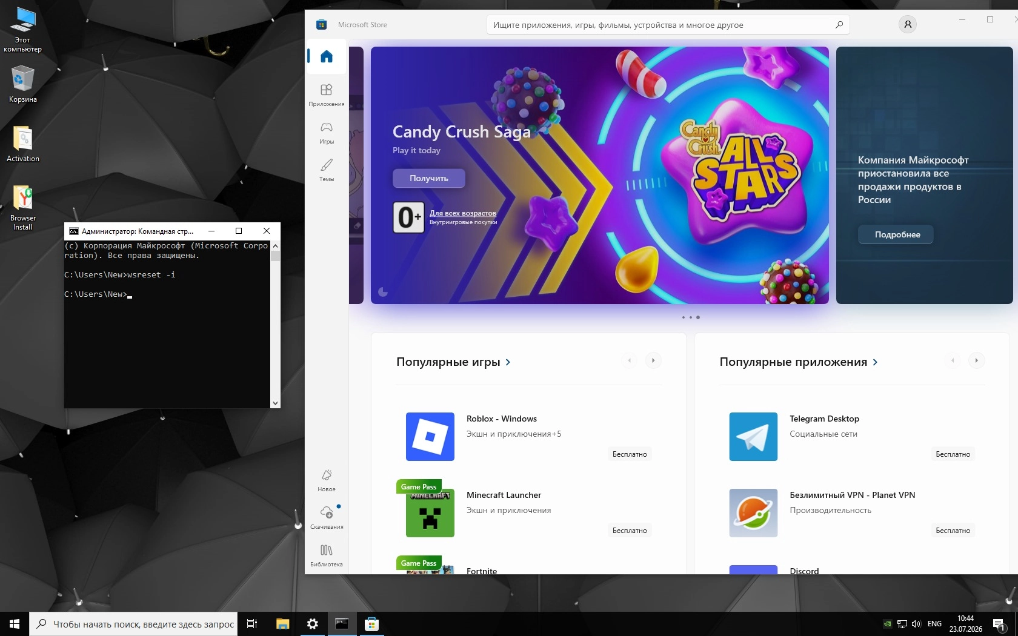Show next popular apps page arrow
Viewport: 1018px width, 636px height.
976,360
